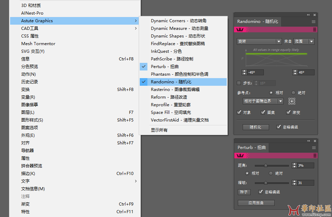Choose 显示所有 in the submenu

(183, 130)
